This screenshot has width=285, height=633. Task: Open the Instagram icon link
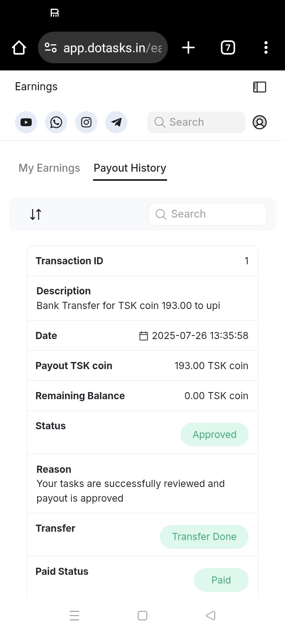[x=86, y=122]
